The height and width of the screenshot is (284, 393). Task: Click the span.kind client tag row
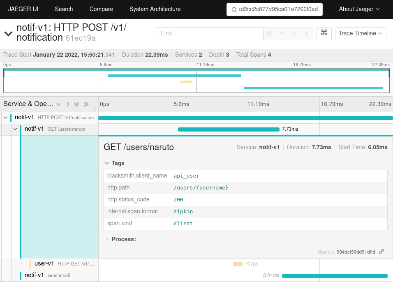(245, 224)
